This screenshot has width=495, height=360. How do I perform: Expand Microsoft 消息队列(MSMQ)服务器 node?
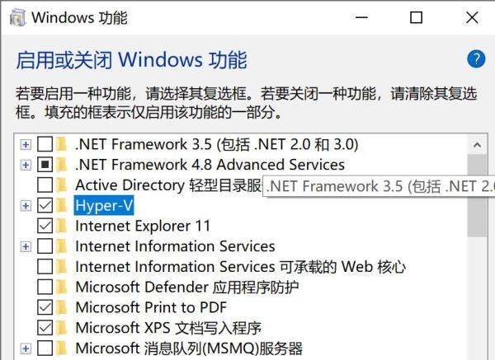(26, 348)
